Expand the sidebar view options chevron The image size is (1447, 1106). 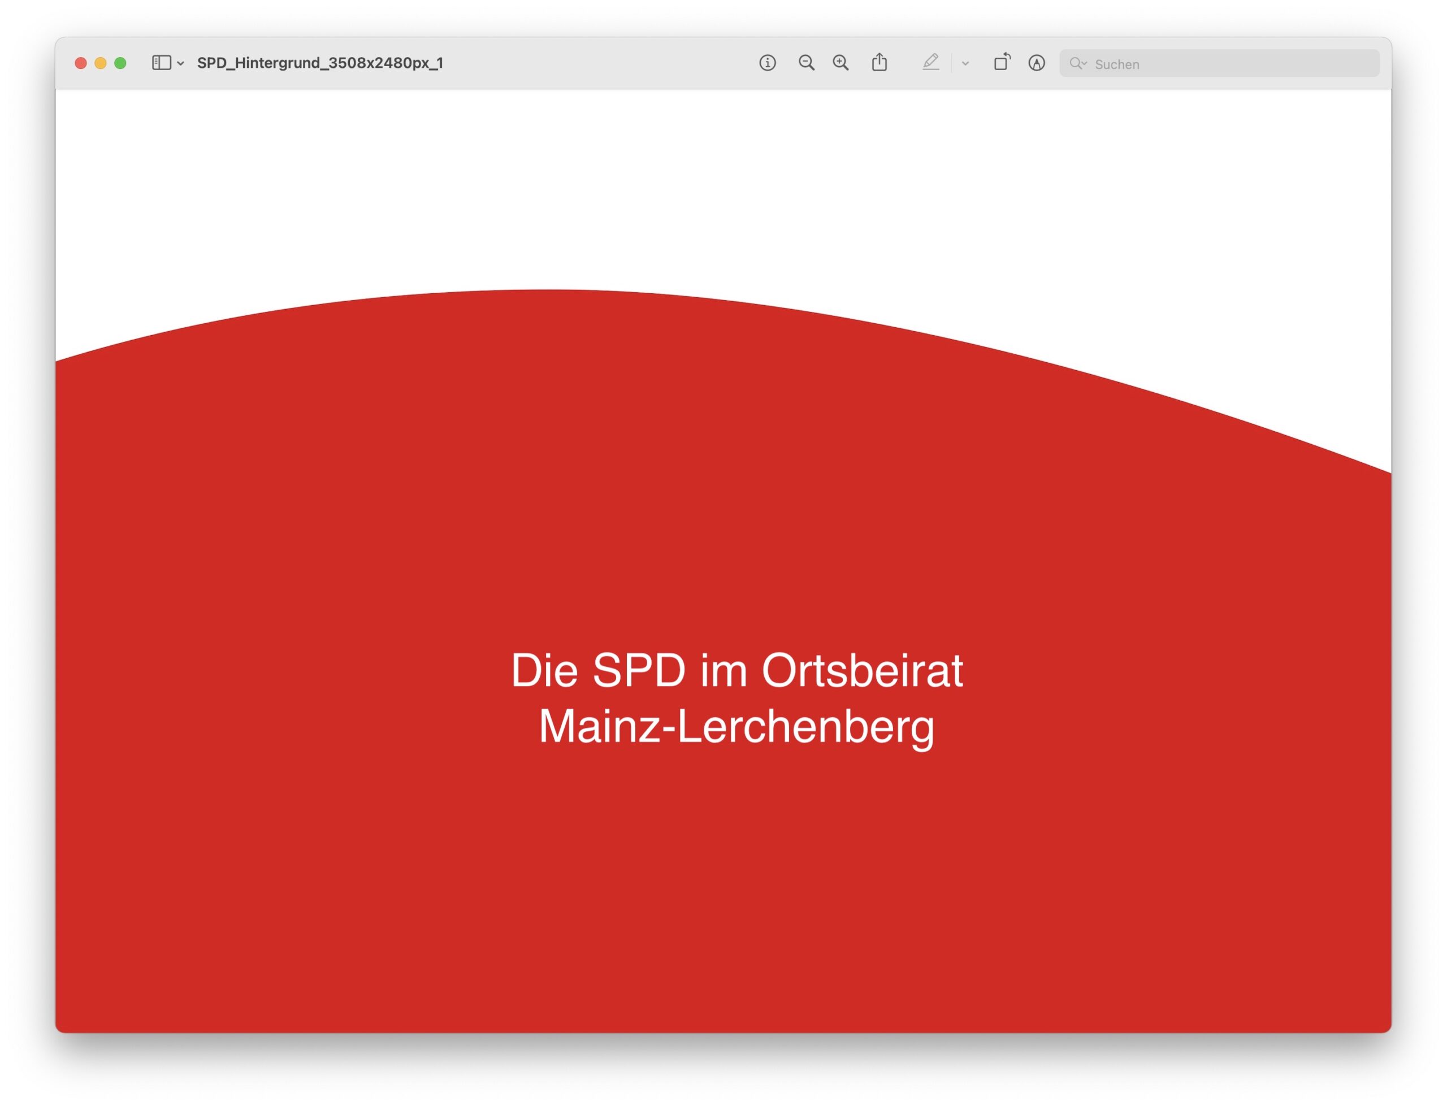coord(180,63)
